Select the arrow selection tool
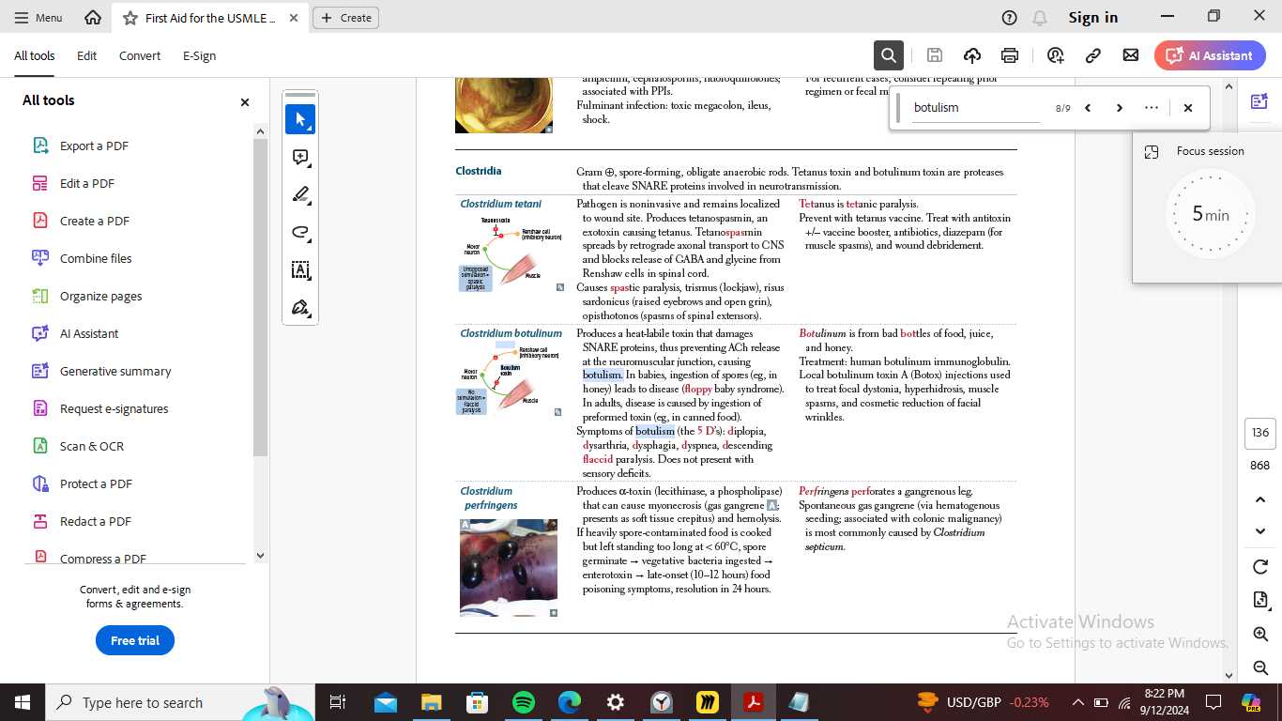This screenshot has width=1282, height=721. coord(300,119)
